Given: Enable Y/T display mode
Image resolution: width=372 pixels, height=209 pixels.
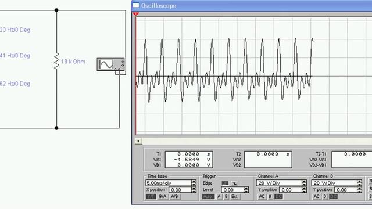Looking at the screenshot, I should pos(151,197).
